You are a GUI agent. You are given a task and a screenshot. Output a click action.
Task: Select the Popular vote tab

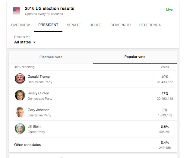point(135,57)
